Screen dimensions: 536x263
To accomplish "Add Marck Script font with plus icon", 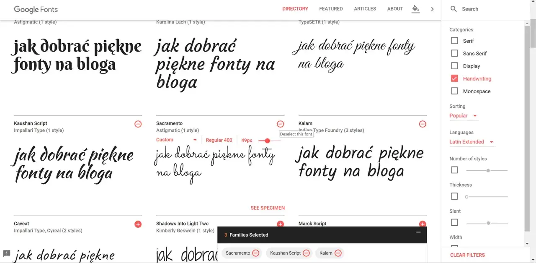I will click(423, 224).
